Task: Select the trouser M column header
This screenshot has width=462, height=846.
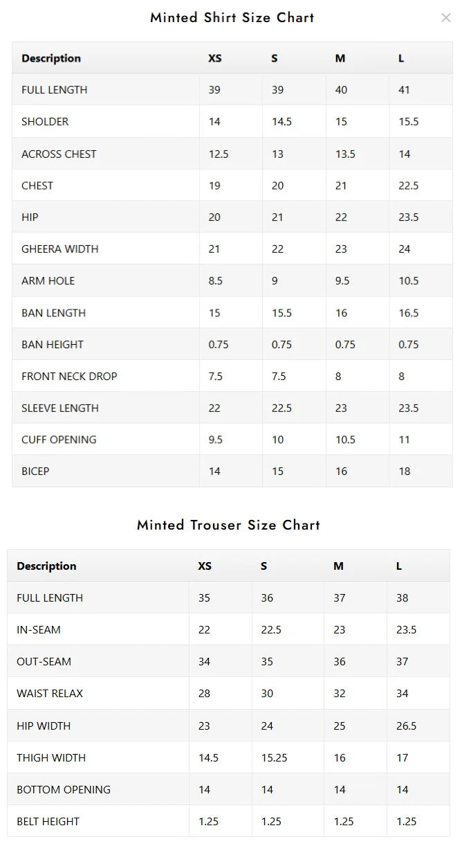Action: (338, 566)
